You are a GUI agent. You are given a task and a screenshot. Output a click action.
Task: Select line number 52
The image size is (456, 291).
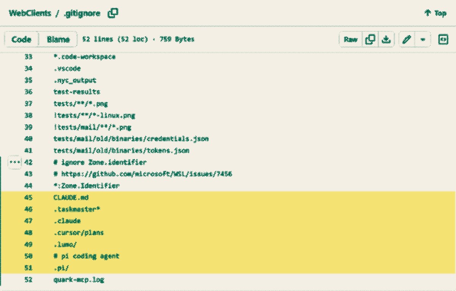click(28, 280)
